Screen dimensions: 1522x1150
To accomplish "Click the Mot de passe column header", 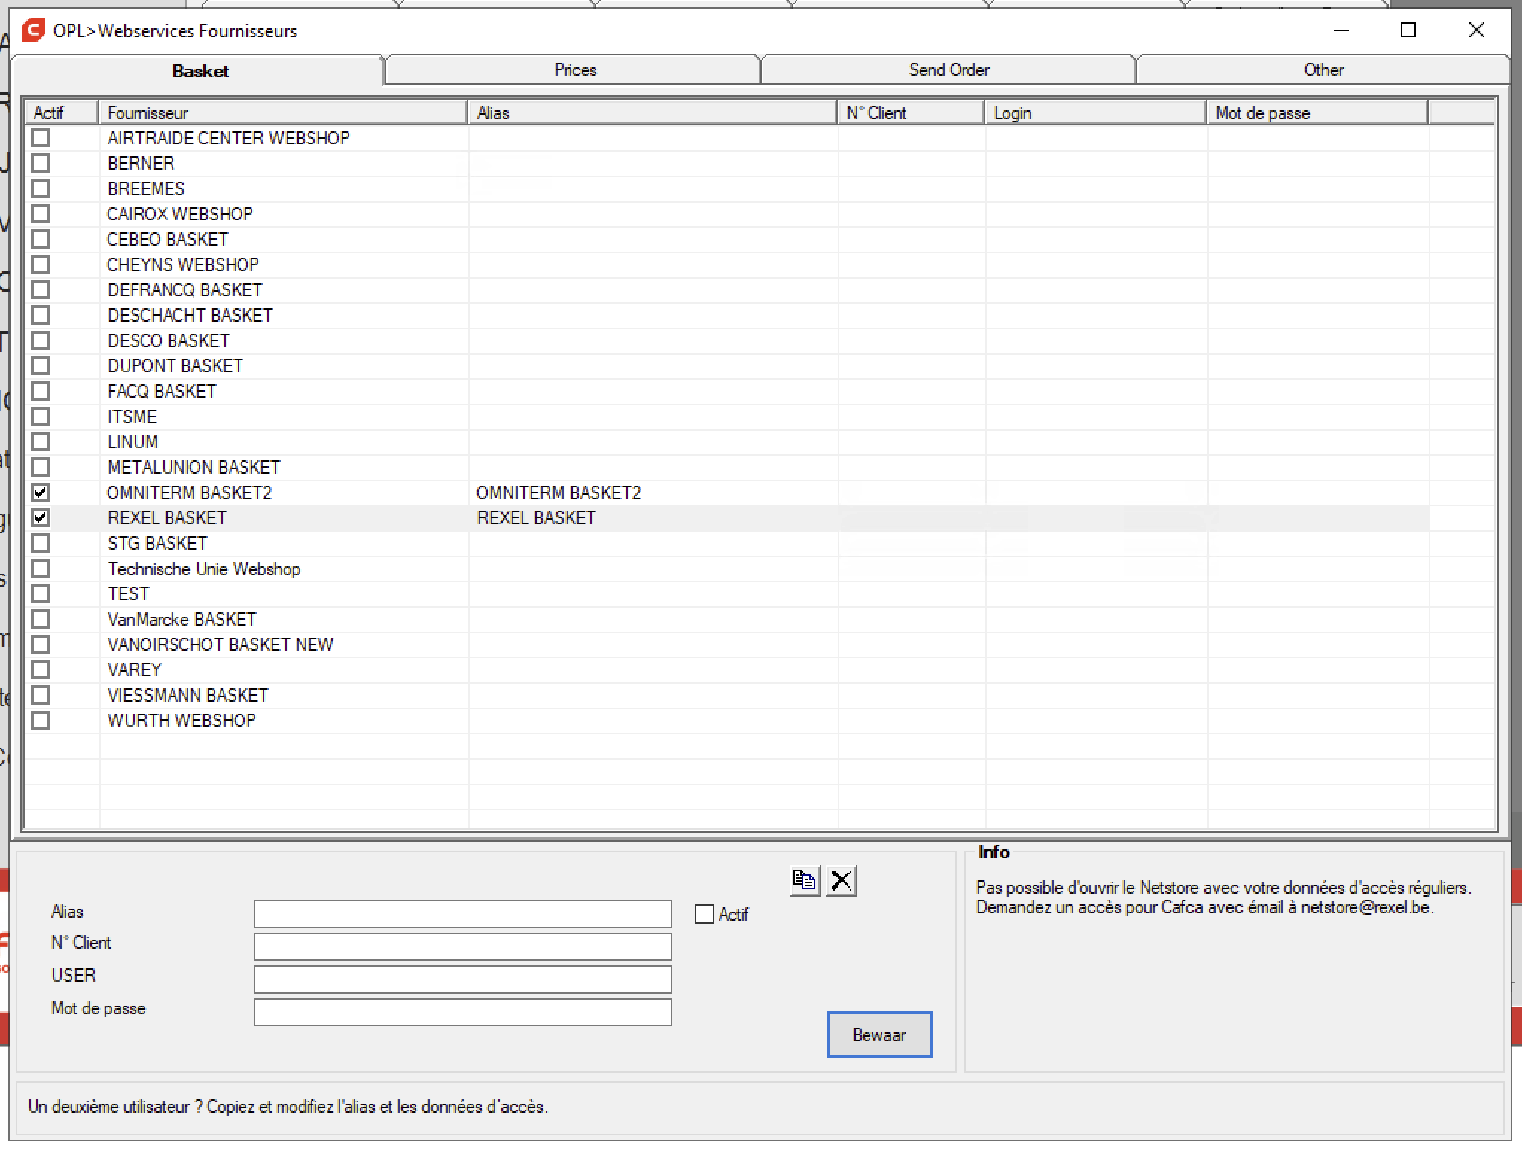I will pyautogui.click(x=1317, y=112).
